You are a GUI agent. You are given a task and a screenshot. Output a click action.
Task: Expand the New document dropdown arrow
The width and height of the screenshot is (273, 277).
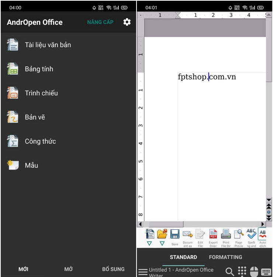click(x=149, y=243)
